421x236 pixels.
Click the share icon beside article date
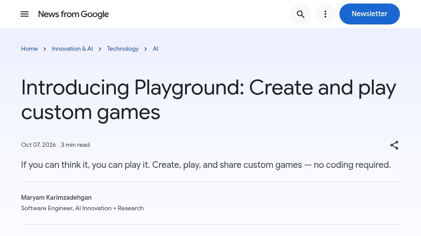click(x=394, y=145)
